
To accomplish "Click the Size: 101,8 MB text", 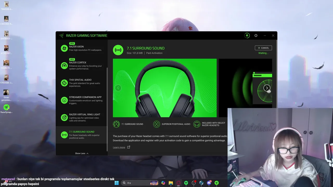I will [135, 53].
